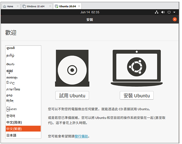Screen dimensions: 182x144
Task: Select ລາວ in the language list
Action: point(23,95)
